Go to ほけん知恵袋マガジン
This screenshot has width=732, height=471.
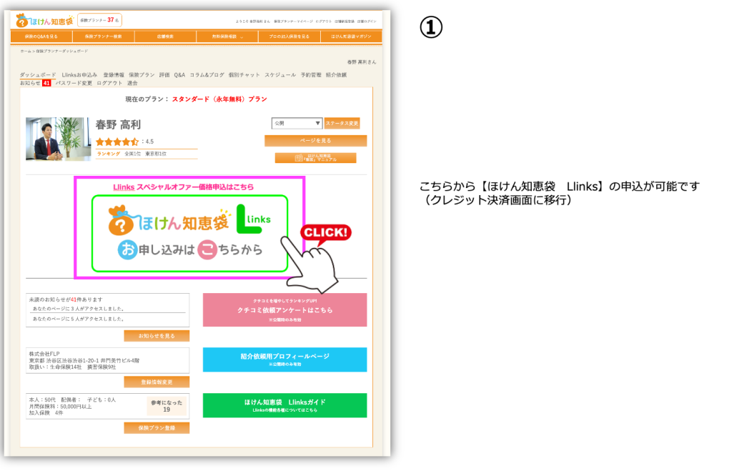click(x=351, y=36)
